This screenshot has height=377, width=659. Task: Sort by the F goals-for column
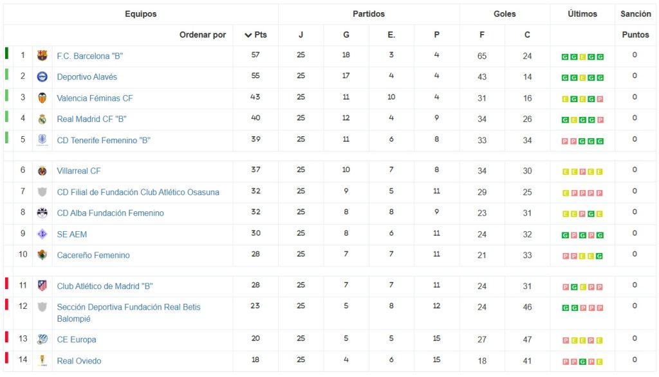[482, 35]
